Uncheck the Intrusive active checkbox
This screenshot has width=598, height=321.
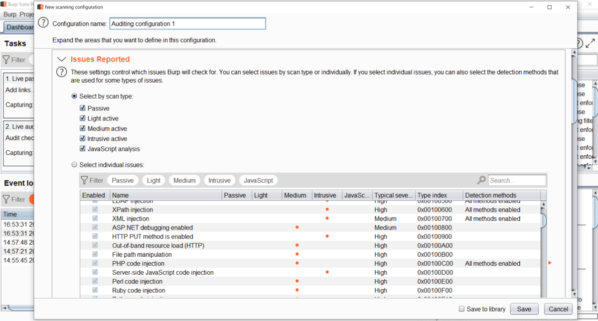click(83, 139)
